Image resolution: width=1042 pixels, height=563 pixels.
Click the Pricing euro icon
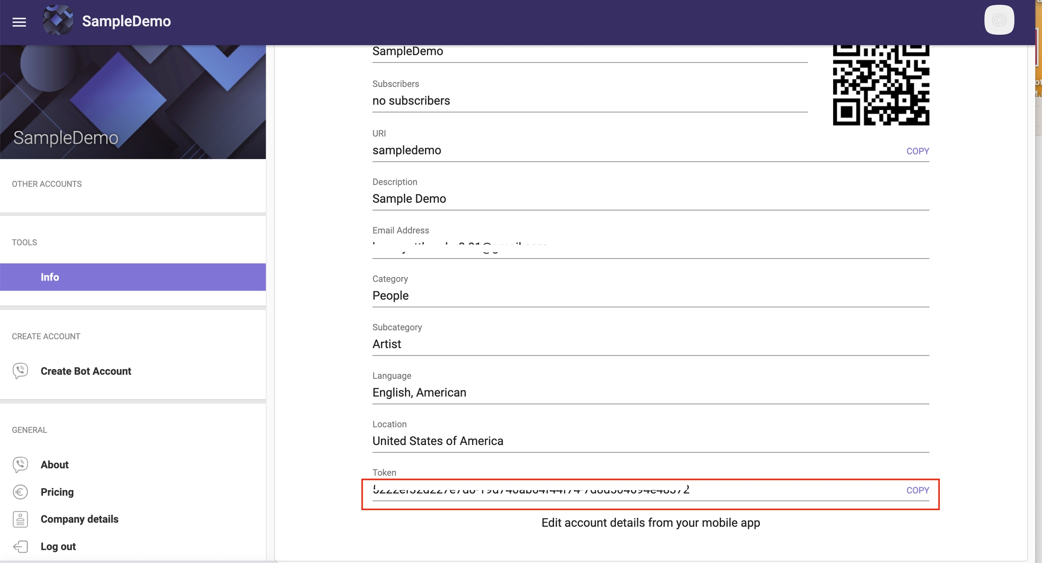[x=20, y=492]
